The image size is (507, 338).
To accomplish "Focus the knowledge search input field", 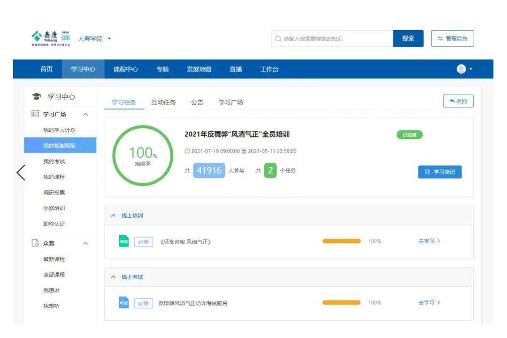I will tap(336, 38).
